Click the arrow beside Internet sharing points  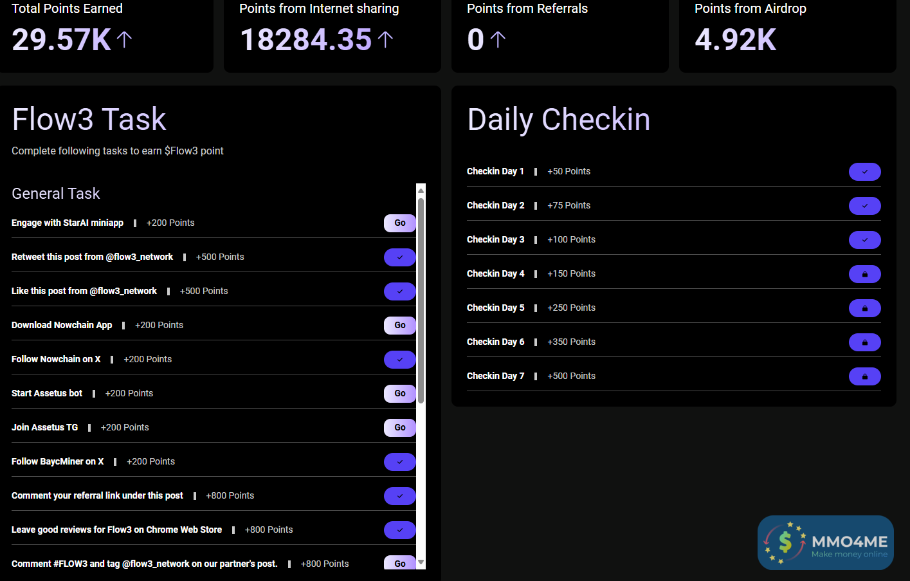(x=385, y=40)
